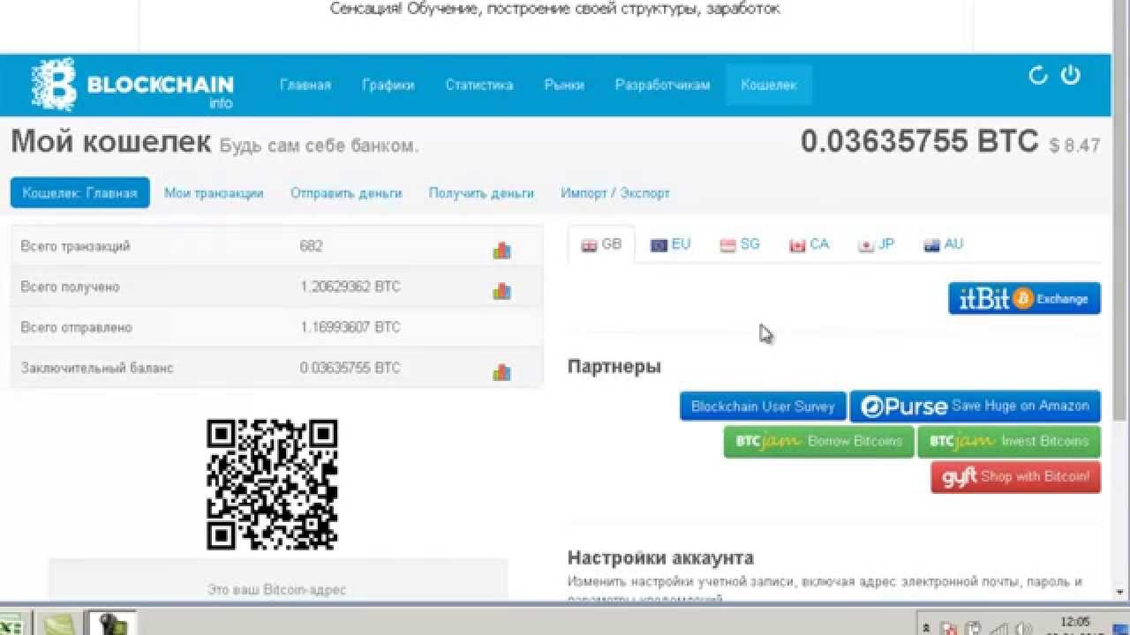1130x635 pixels.
Task: Click the Это ваш Bitcoin-адрес text
Action: coord(277,589)
